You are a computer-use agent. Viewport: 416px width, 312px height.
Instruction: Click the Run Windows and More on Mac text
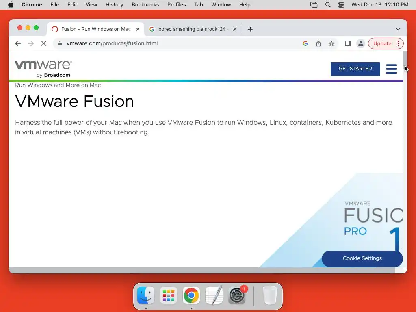58,85
